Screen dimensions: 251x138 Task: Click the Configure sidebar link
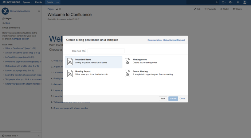coord(21,39)
